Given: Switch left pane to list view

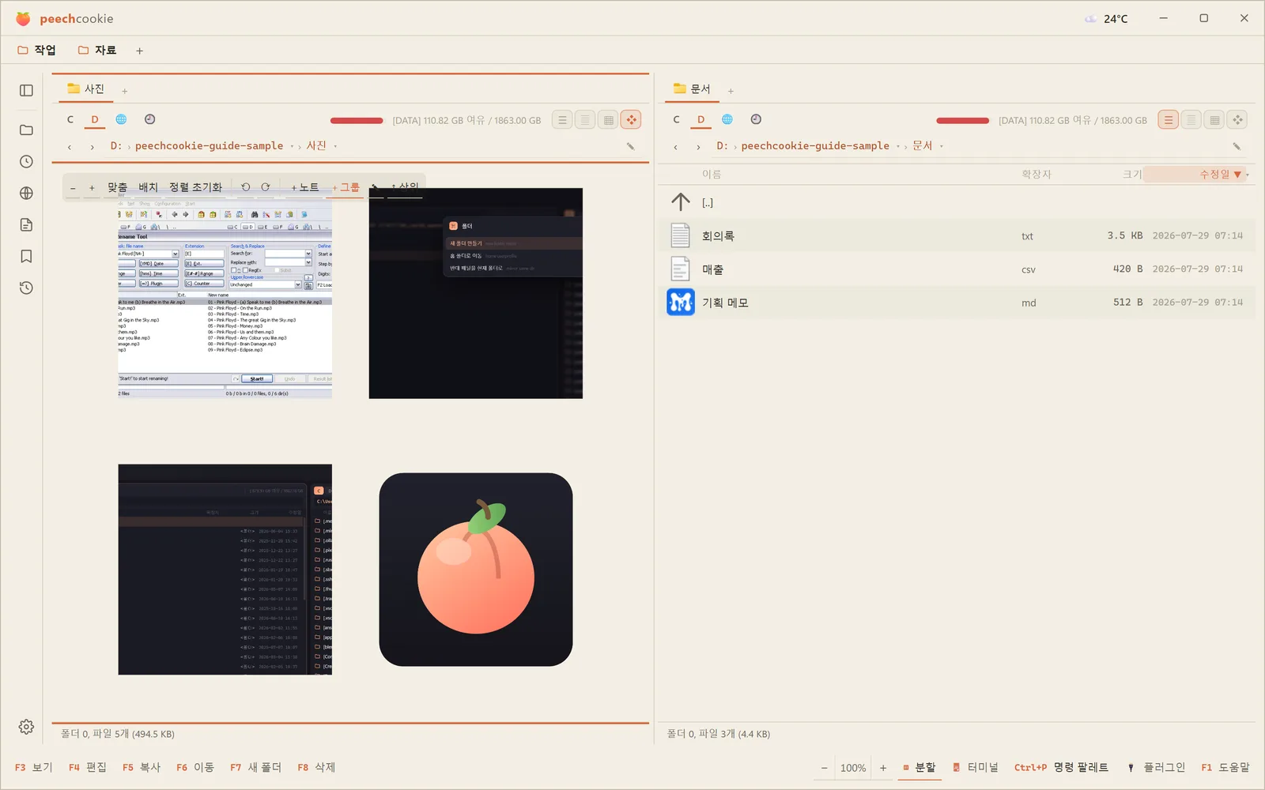Looking at the screenshot, I should pyautogui.click(x=562, y=120).
